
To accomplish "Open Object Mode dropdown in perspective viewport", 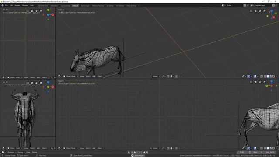I will (71, 76).
